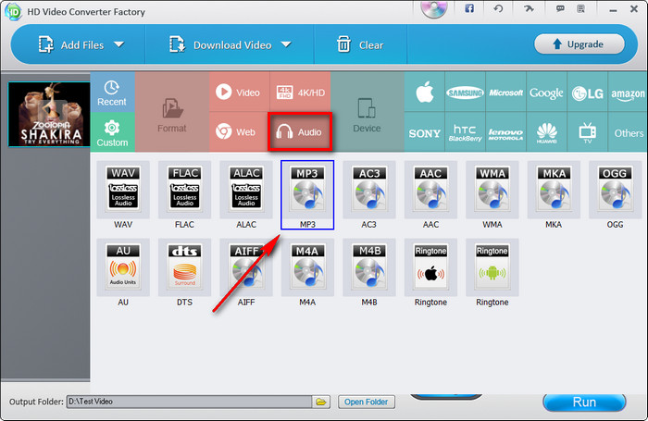Browse output folder with folder icon
The width and height of the screenshot is (648, 421).
click(321, 402)
